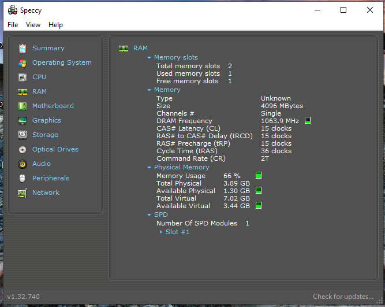Collapse the Memory slots section

coord(149,58)
